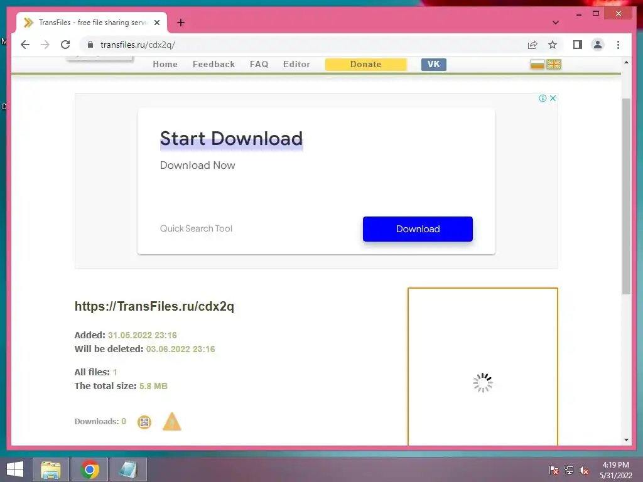Click the Quick Search Tool text
Viewport: 643px width, 482px height.
[196, 228]
